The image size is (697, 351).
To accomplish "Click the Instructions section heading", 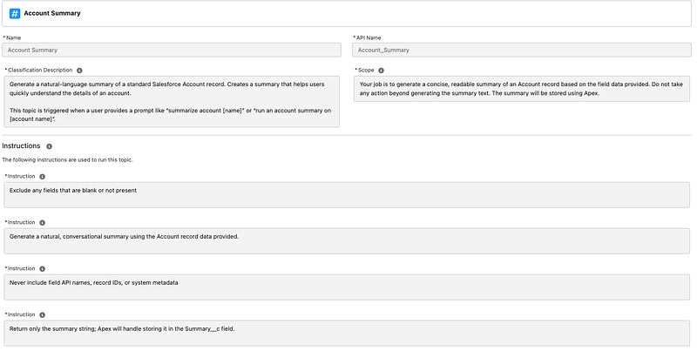I will [x=21, y=145].
